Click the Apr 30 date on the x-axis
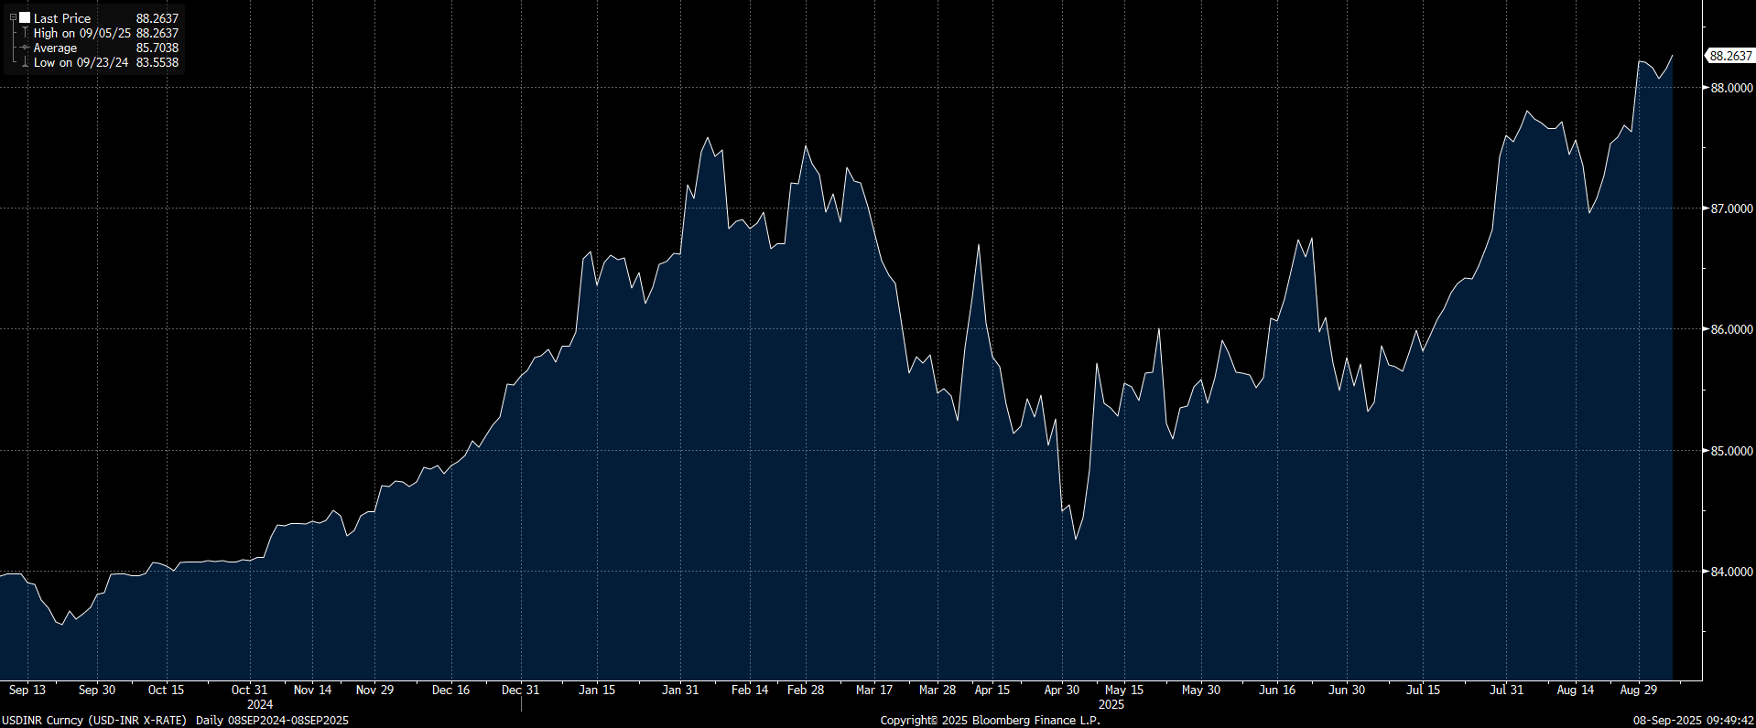The height and width of the screenshot is (728, 1756). coord(1062,690)
